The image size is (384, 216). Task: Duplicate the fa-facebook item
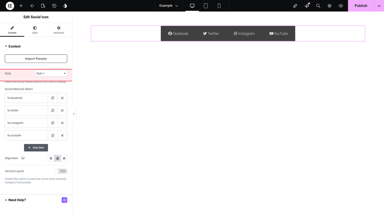click(x=53, y=98)
